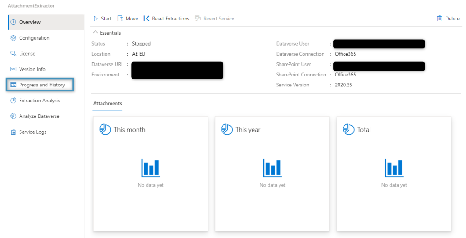Go to License in sidebar
Screen dimensions: 466x238
point(46,54)
